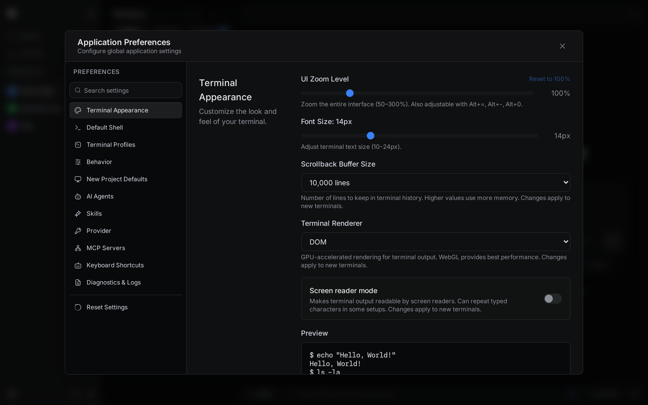Open the Skills preferences section
Viewport: 648px width, 405px height.
coord(126,213)
